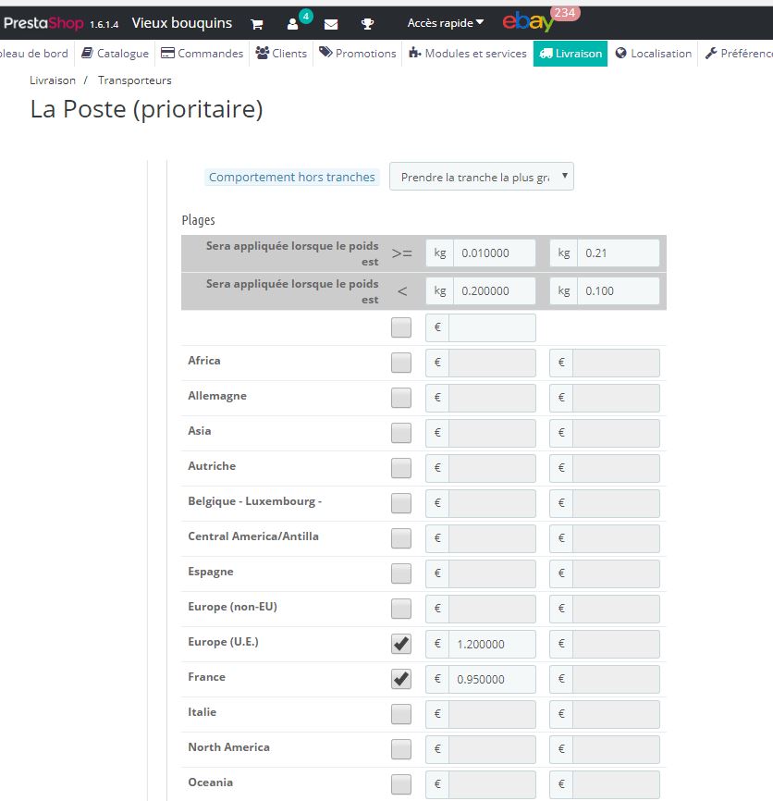Enable the Central America/Antilla checkbox
Screen dimensions: 773x801
point(401,538)
